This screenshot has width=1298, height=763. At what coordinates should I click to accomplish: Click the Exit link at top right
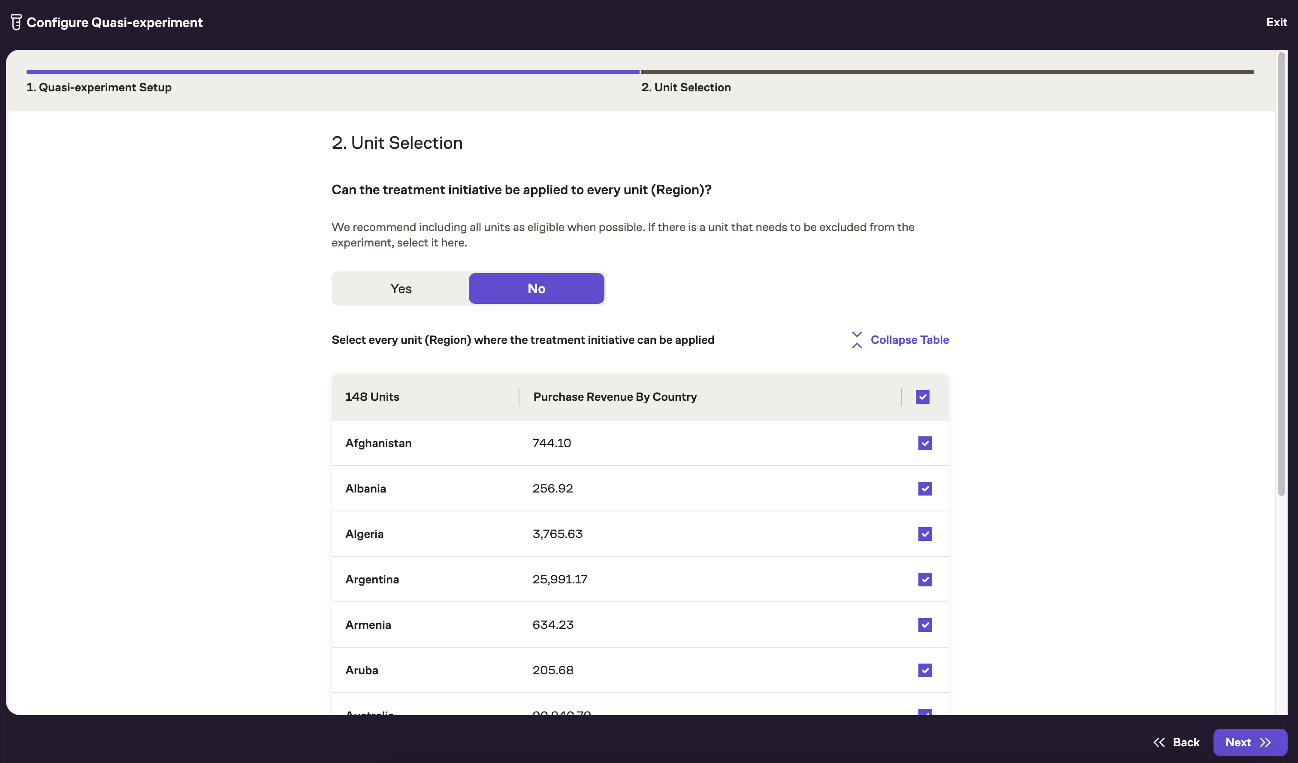coord(1276,22)
